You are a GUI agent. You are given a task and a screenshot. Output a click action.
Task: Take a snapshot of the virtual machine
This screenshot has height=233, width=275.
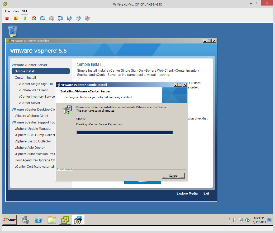[43, 18]
